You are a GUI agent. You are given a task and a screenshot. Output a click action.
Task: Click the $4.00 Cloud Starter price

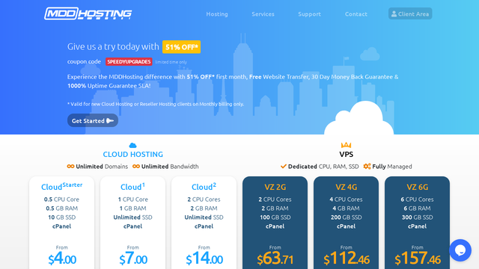62,259
